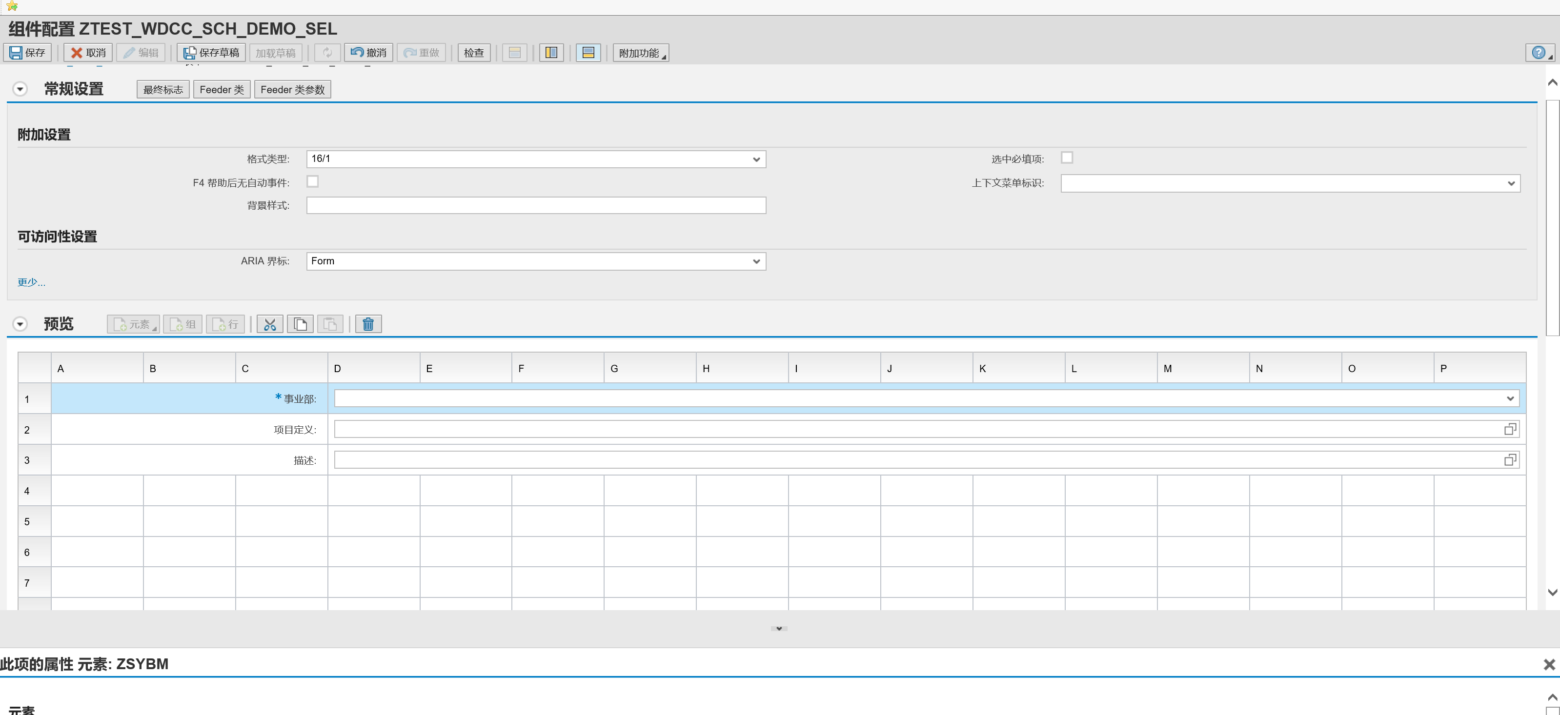Viewport: 1560px width, 715px height.
Task: Click the 更少... link
Action: 31,282
